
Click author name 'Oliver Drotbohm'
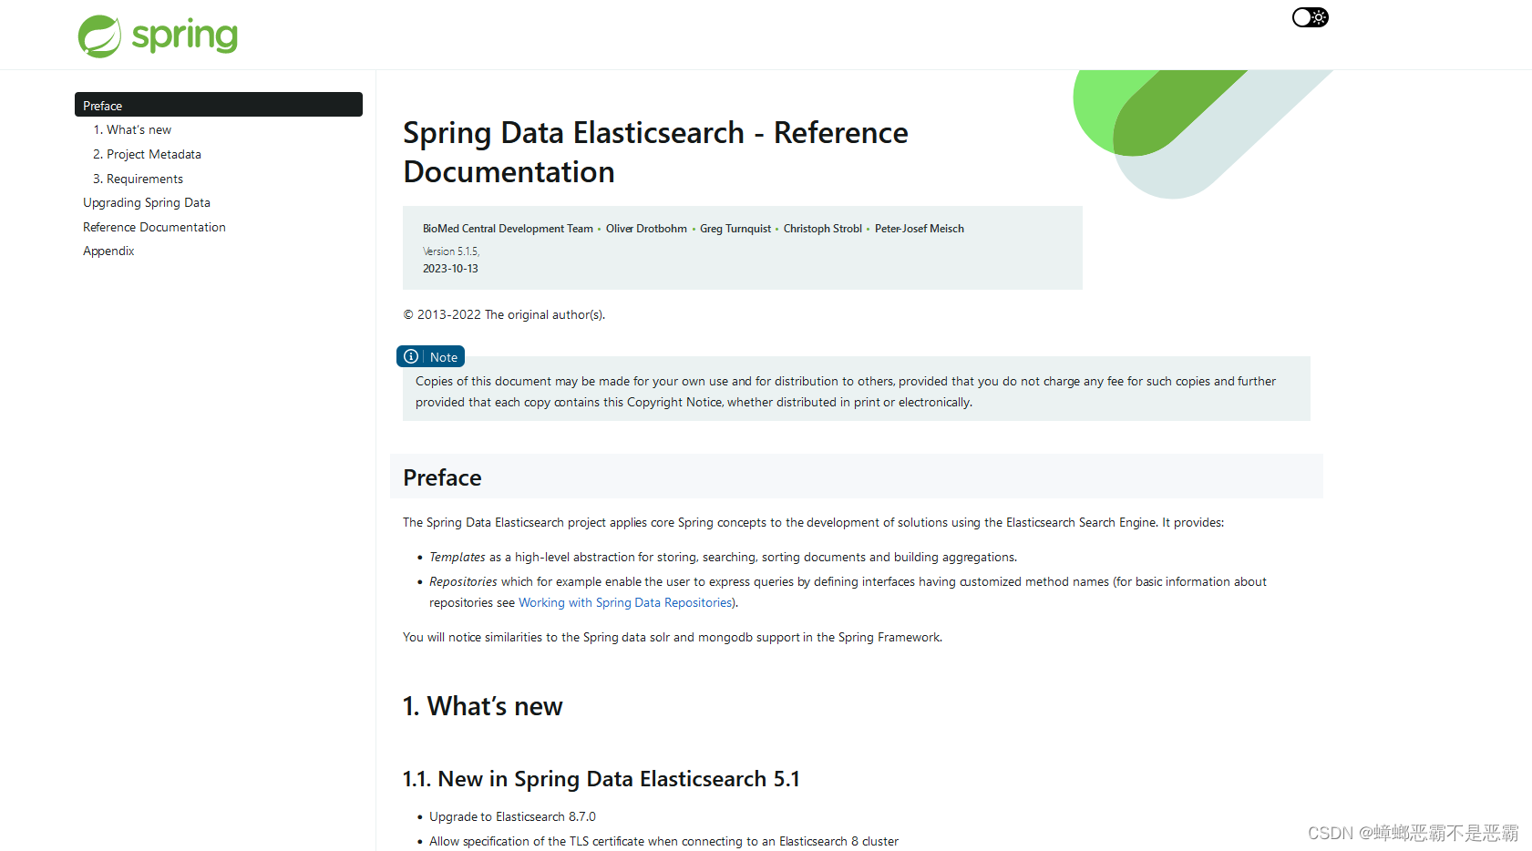pos(646,229)
